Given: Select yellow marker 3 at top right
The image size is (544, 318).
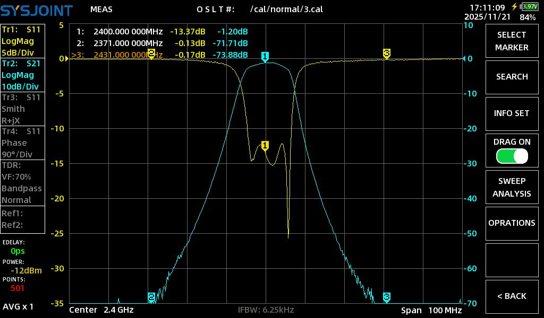Looking at the screenshot, I should coord(387,53).
